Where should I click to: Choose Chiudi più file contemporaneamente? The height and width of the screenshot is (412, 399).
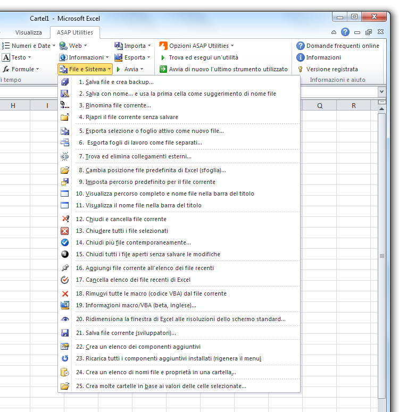click(x=179, y=242)
